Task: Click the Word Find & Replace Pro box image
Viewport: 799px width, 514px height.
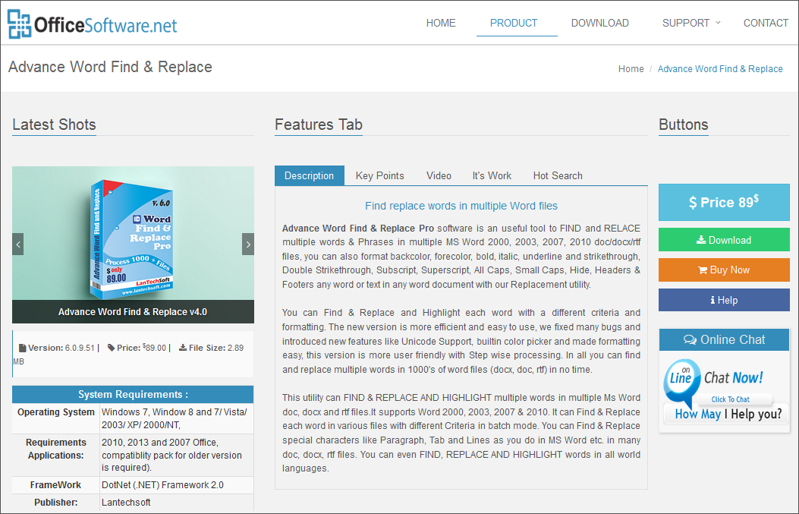Action: click(133, 238)
